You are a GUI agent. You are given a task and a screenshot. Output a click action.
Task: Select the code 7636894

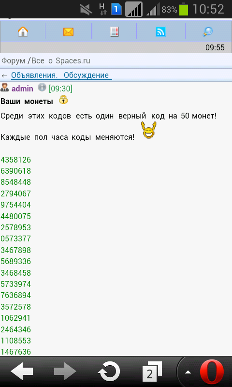[16, 295]
